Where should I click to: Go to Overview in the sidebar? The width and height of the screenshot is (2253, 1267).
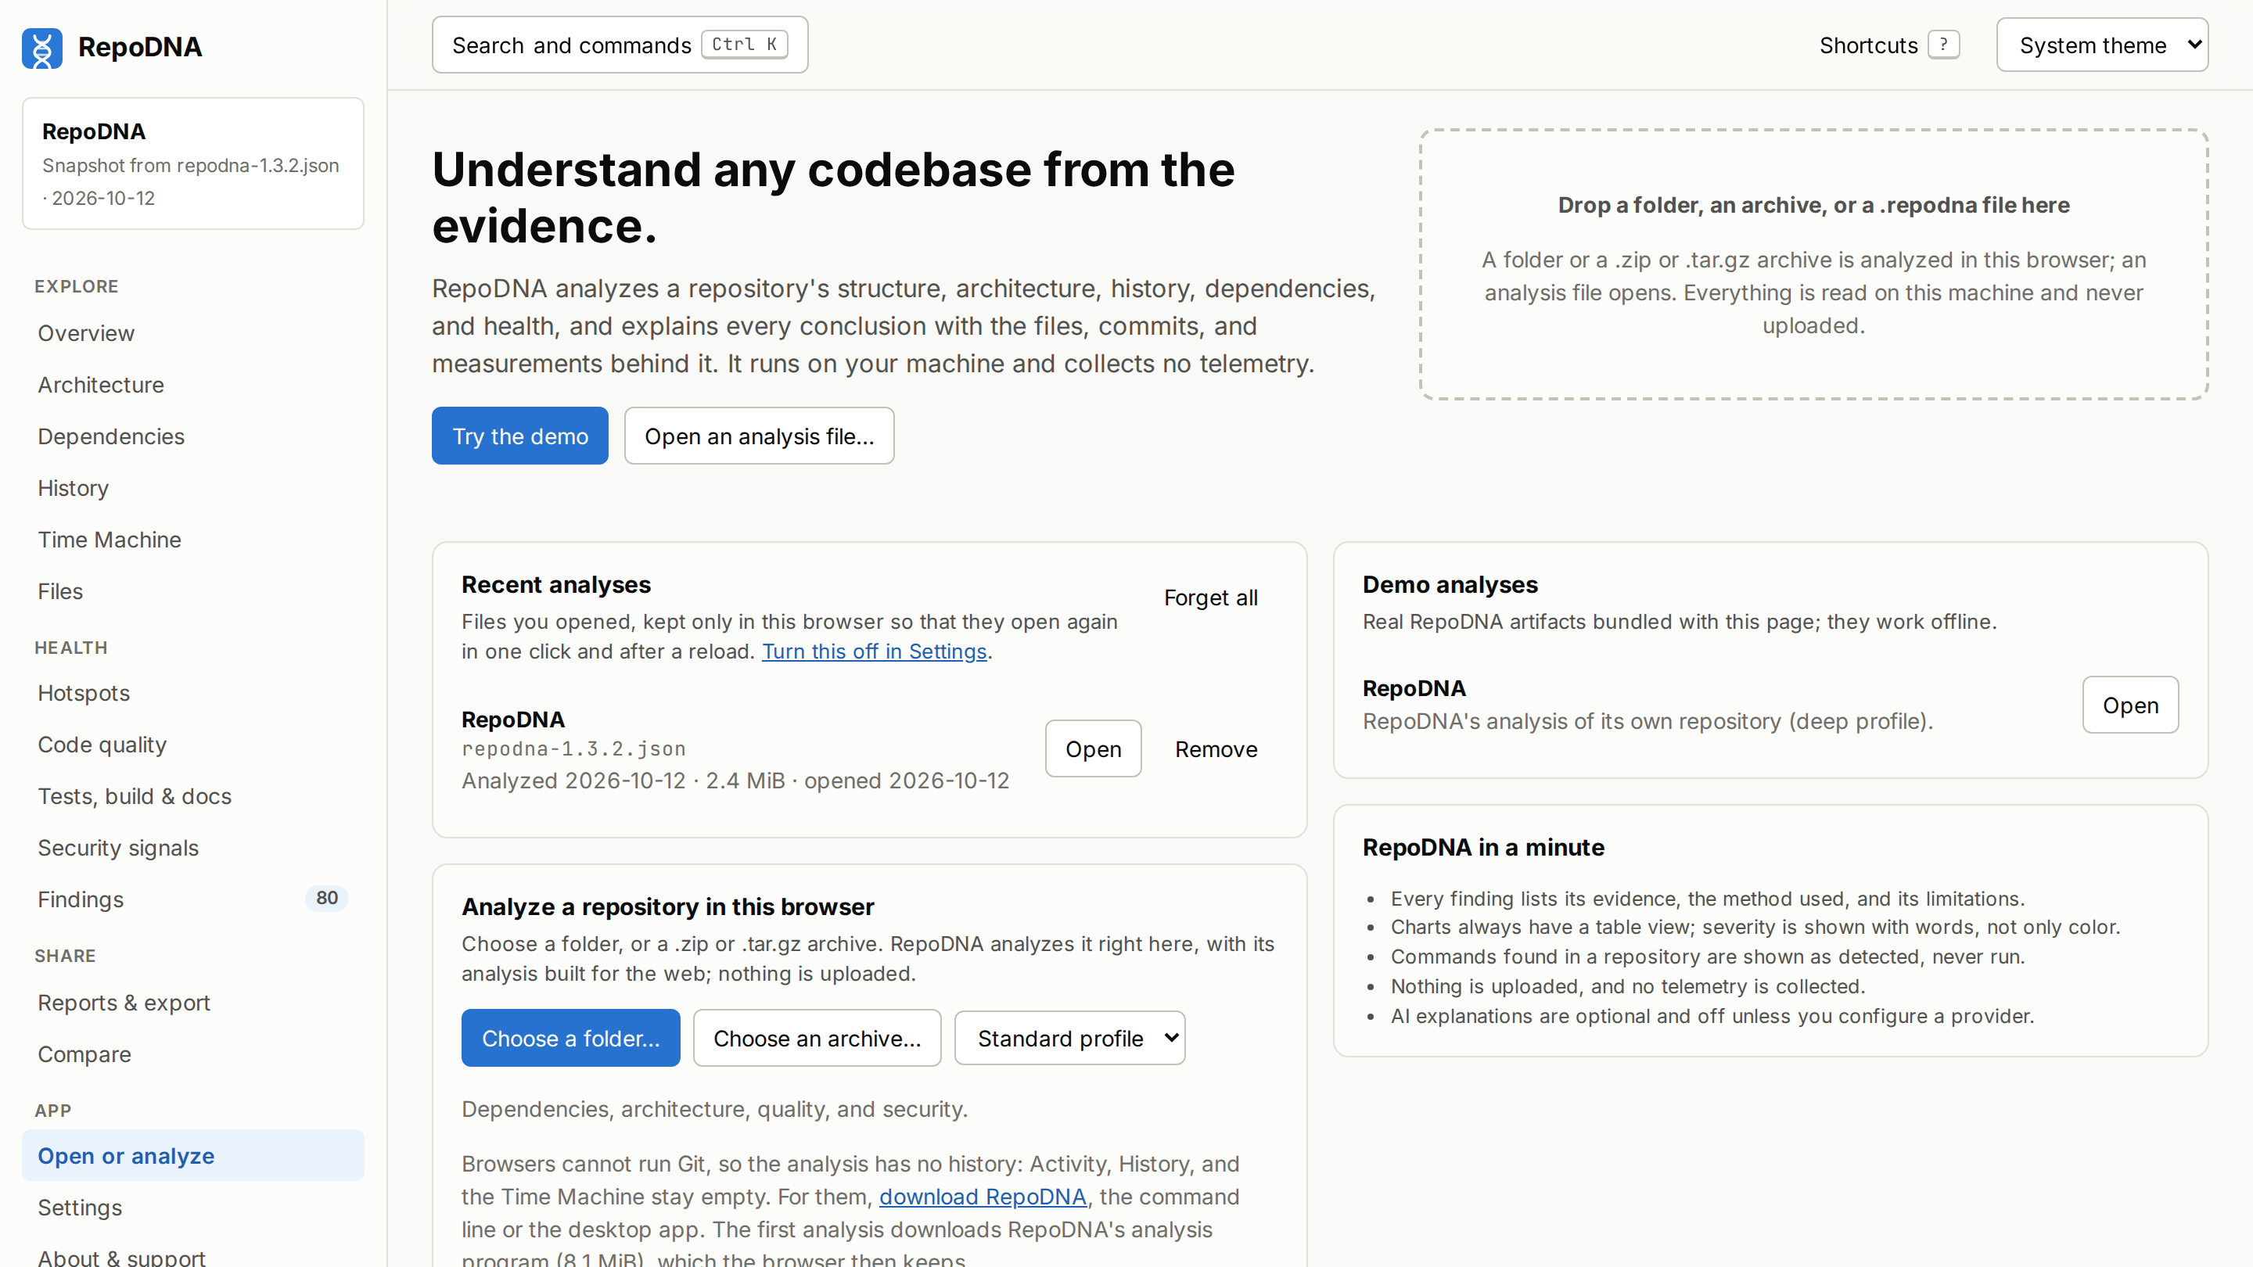coord(193,333)
